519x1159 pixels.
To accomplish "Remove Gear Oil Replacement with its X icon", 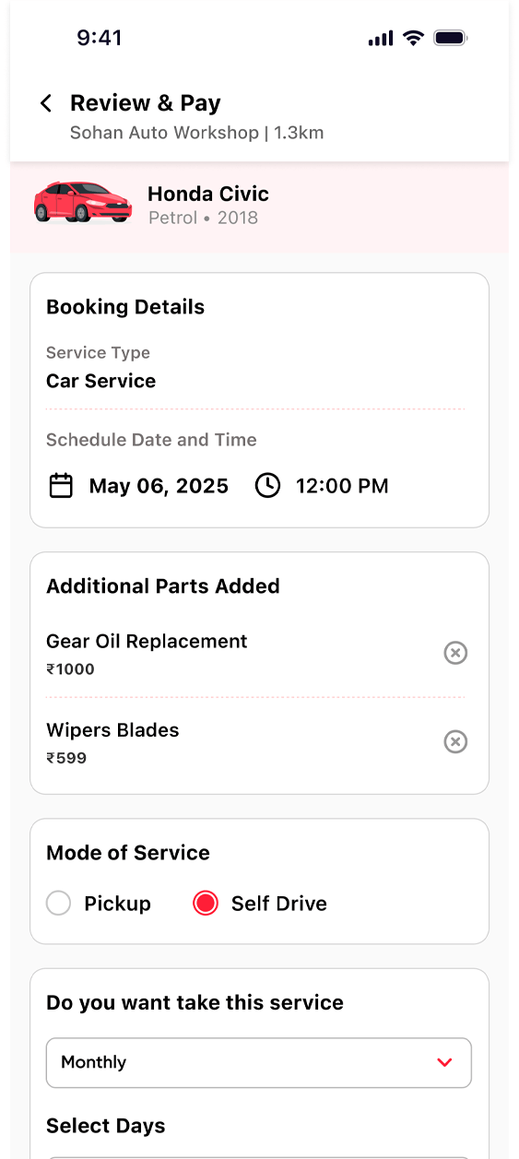I will point(455,653).
